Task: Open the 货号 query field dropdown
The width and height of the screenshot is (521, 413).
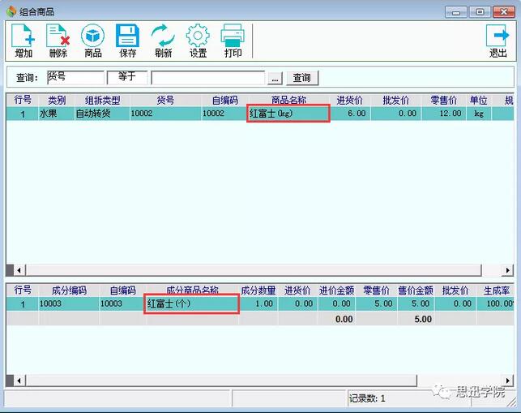Action: (x=75, y=78)
